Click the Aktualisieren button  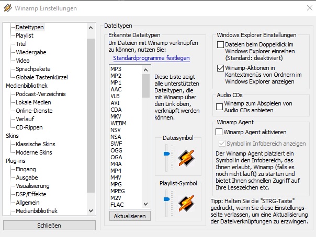(x=130, y=216)
